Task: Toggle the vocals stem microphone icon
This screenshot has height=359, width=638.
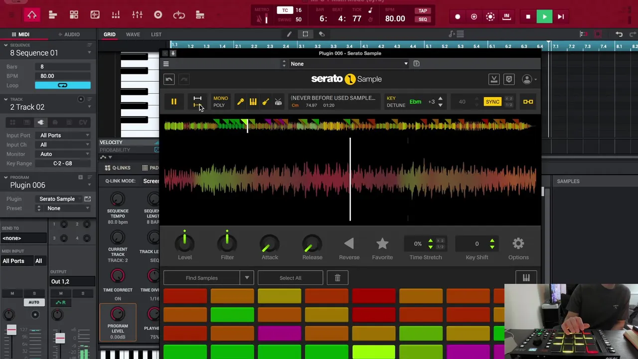Action: point(240,102)
